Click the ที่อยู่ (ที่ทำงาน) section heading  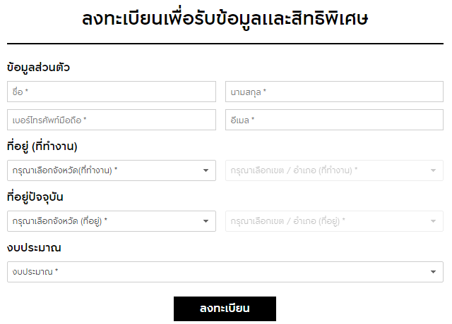pos(42,147)
